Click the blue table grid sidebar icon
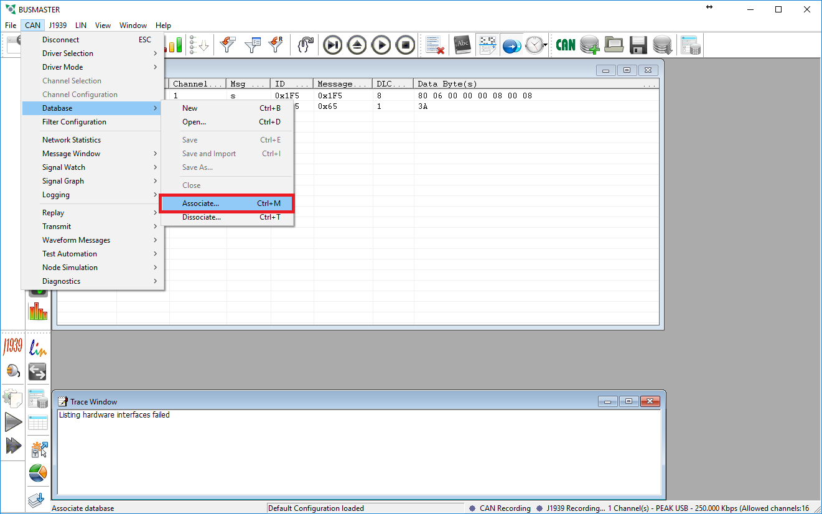 tap(38, 422)
